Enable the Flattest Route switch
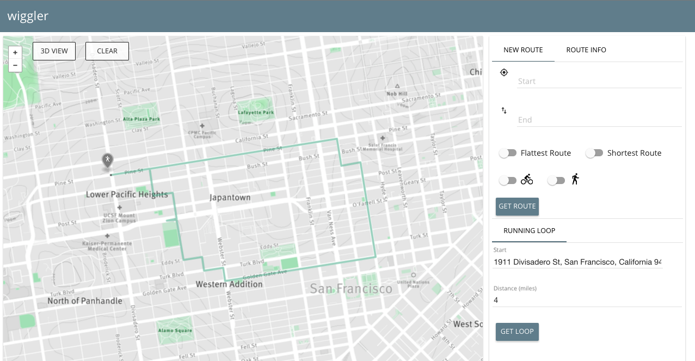 point(508,153)
